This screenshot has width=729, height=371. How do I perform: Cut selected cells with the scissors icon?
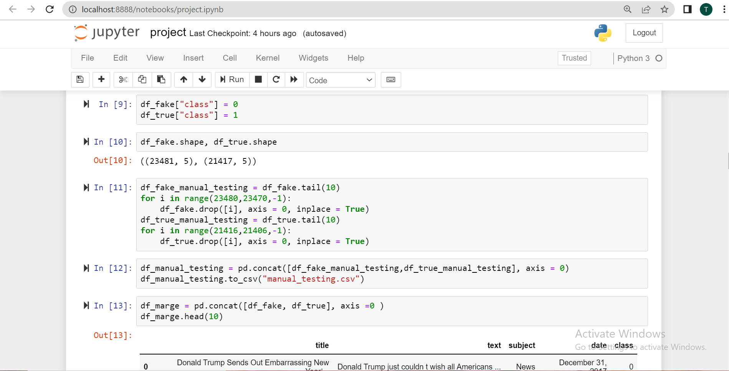[x=123, y=80]
